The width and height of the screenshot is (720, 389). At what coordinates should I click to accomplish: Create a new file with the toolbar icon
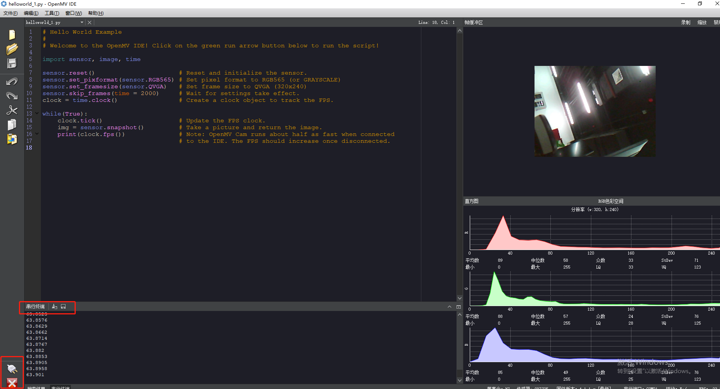12,35
